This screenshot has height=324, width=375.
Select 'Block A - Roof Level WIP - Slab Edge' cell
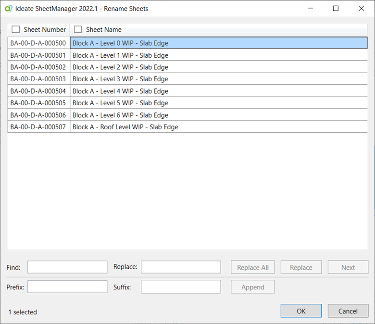[x=219, y=127]
